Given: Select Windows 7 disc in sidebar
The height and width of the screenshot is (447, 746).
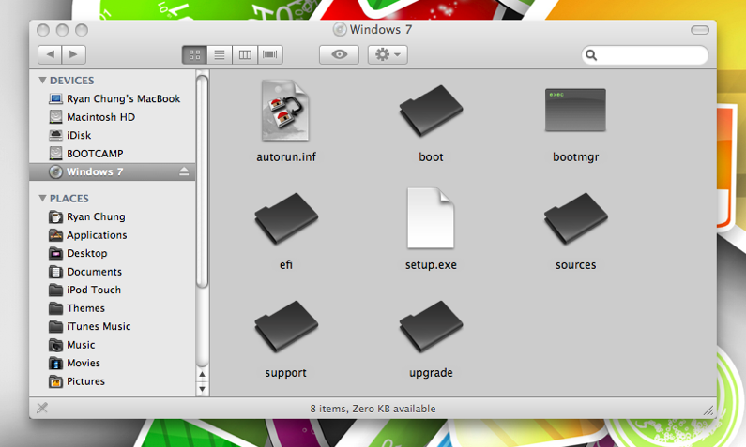Looking at the screenshot, I should tap(113, 171).
